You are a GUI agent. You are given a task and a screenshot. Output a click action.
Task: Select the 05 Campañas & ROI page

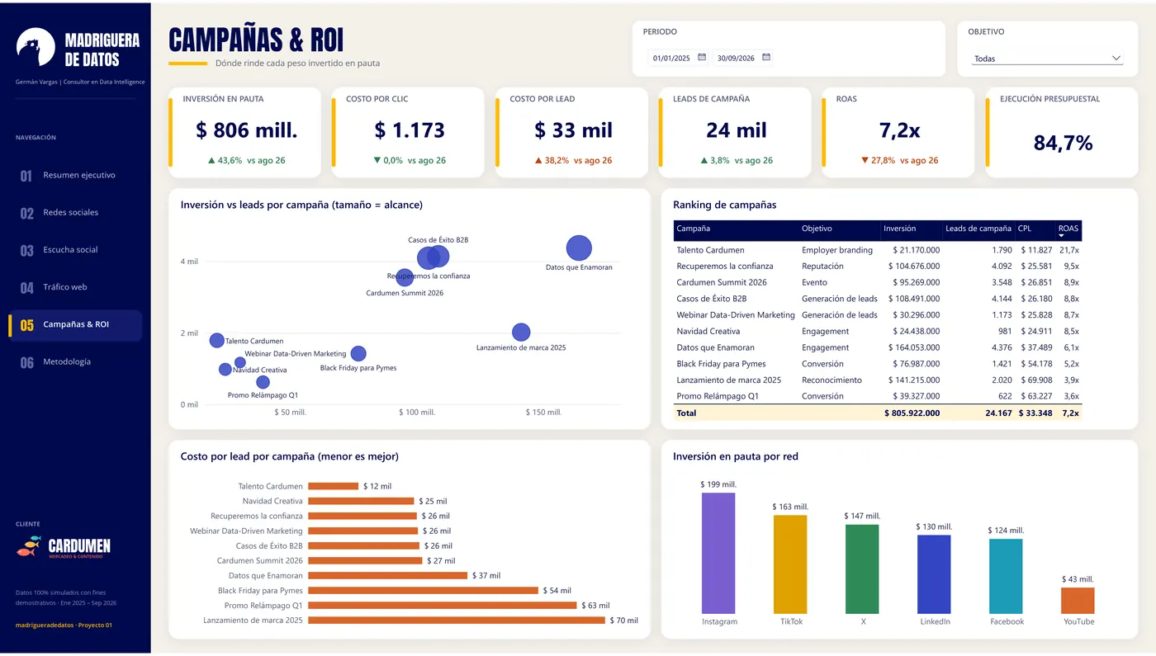coord(75,324)
